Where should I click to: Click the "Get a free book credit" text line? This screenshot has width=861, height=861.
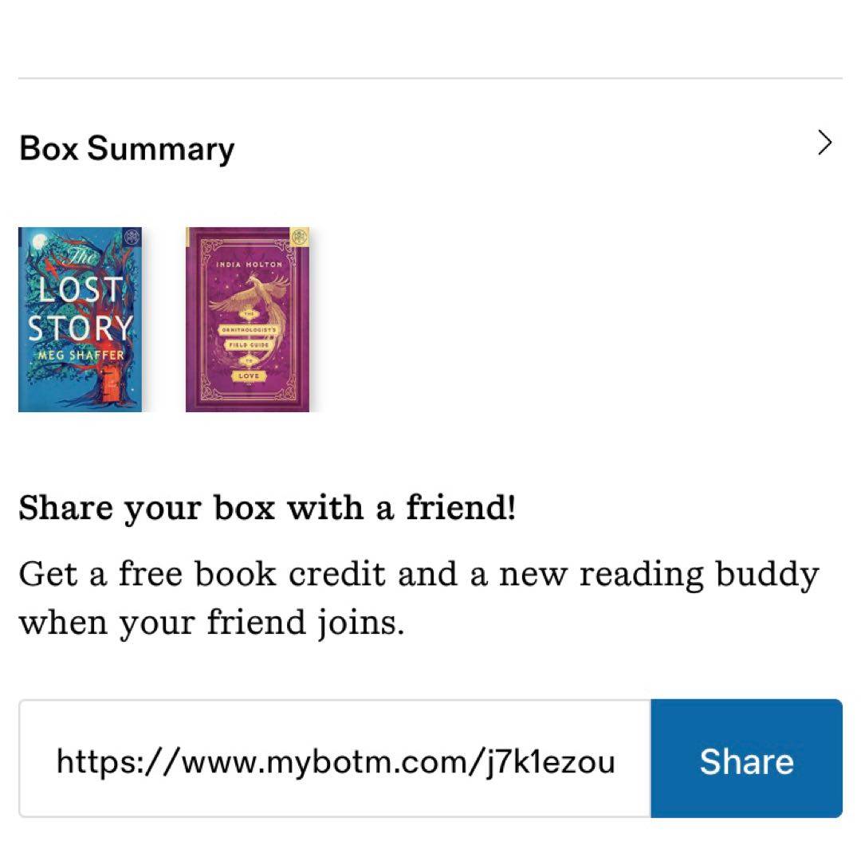tap(419, 574)
